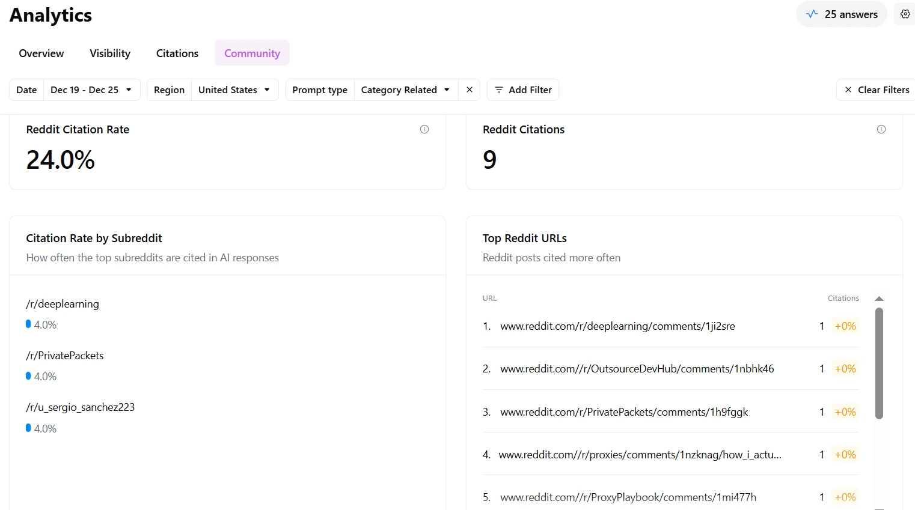Click the Reddit Citations value 9

click(x=490, y=160)
